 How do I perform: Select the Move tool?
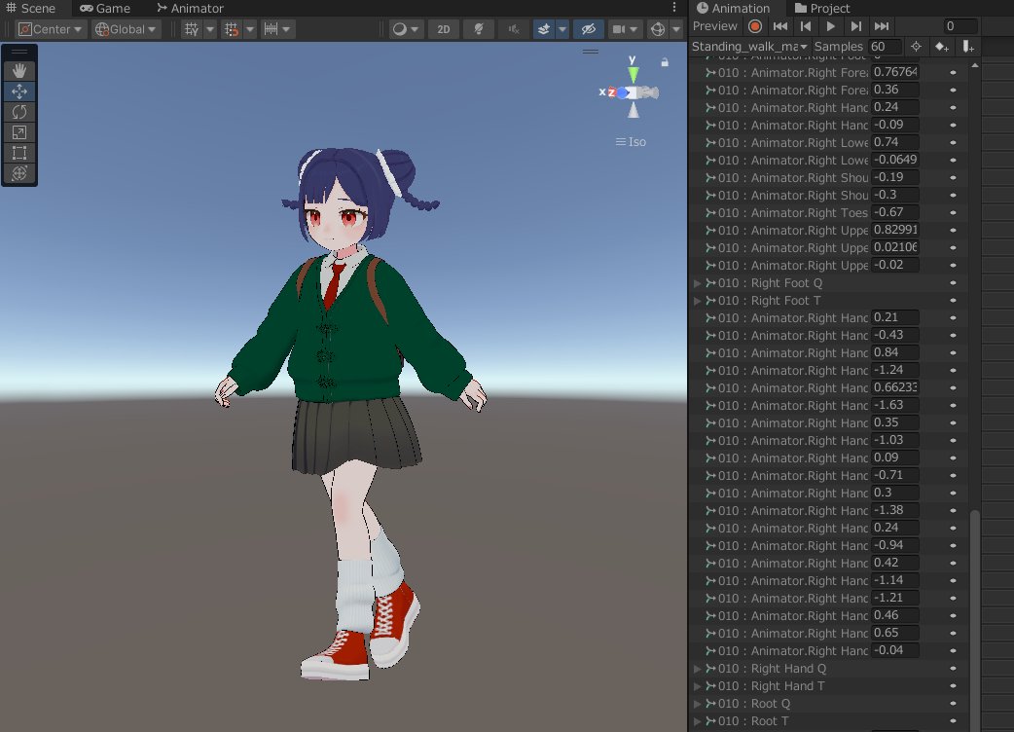pos(19,91)
